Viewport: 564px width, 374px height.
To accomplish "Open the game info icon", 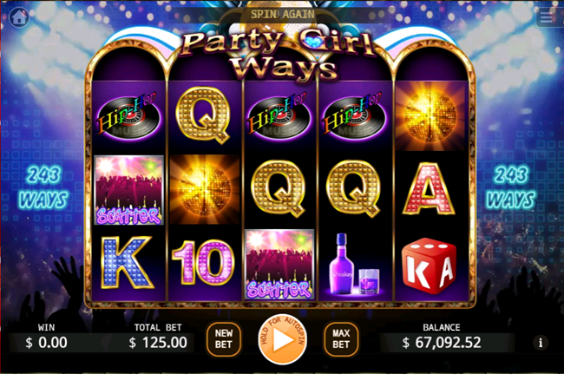I will 541,343.
